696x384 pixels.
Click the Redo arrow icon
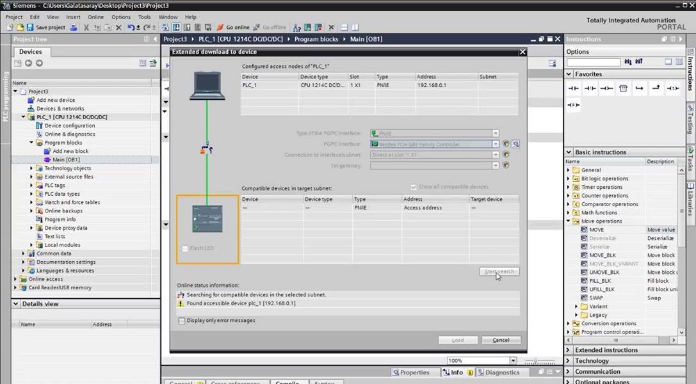pos(147,28)
